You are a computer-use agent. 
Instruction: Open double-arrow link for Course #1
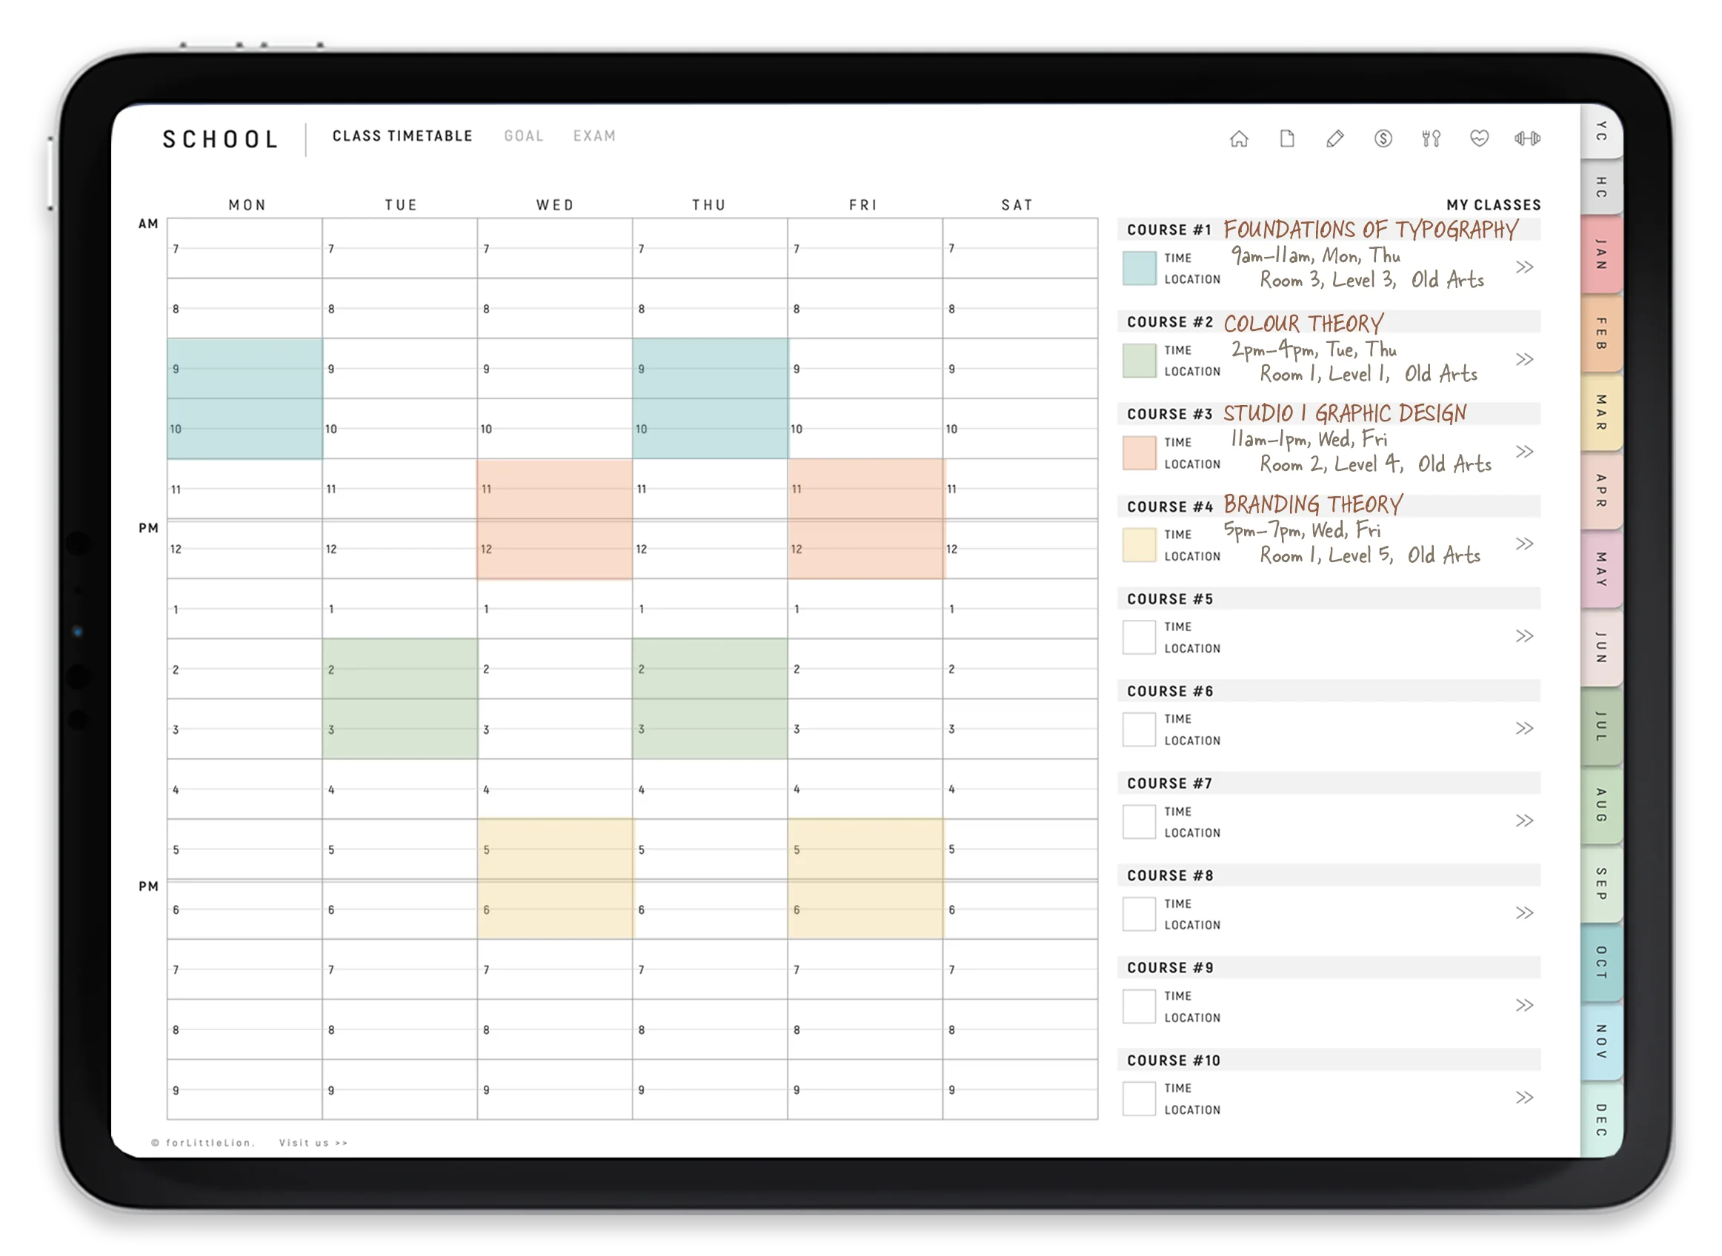(1524, 267)
